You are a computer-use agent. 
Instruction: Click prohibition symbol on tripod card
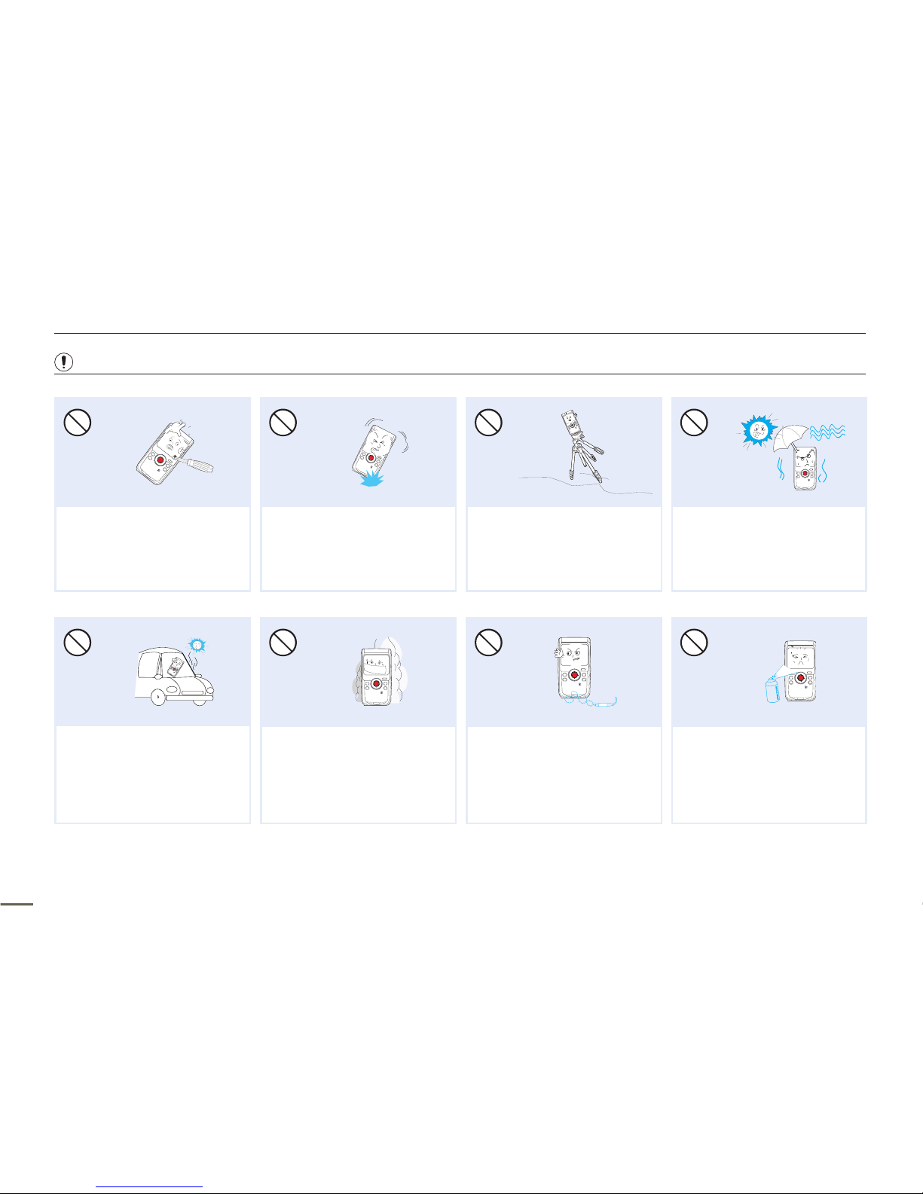pos(488,422)
